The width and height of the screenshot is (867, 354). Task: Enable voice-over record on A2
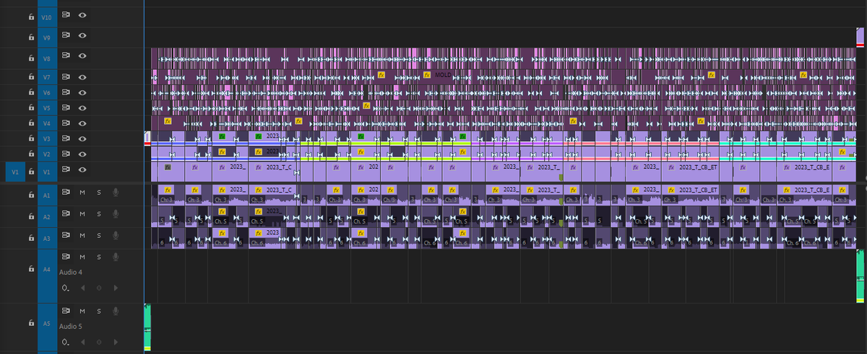click(116, 214)
